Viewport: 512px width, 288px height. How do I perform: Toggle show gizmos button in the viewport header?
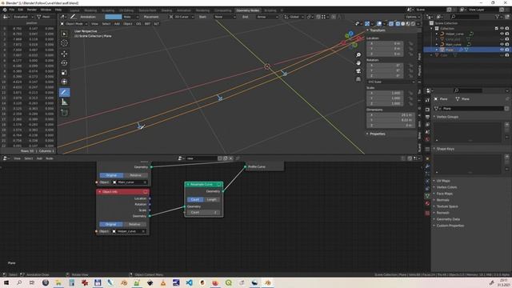point(367,24)
